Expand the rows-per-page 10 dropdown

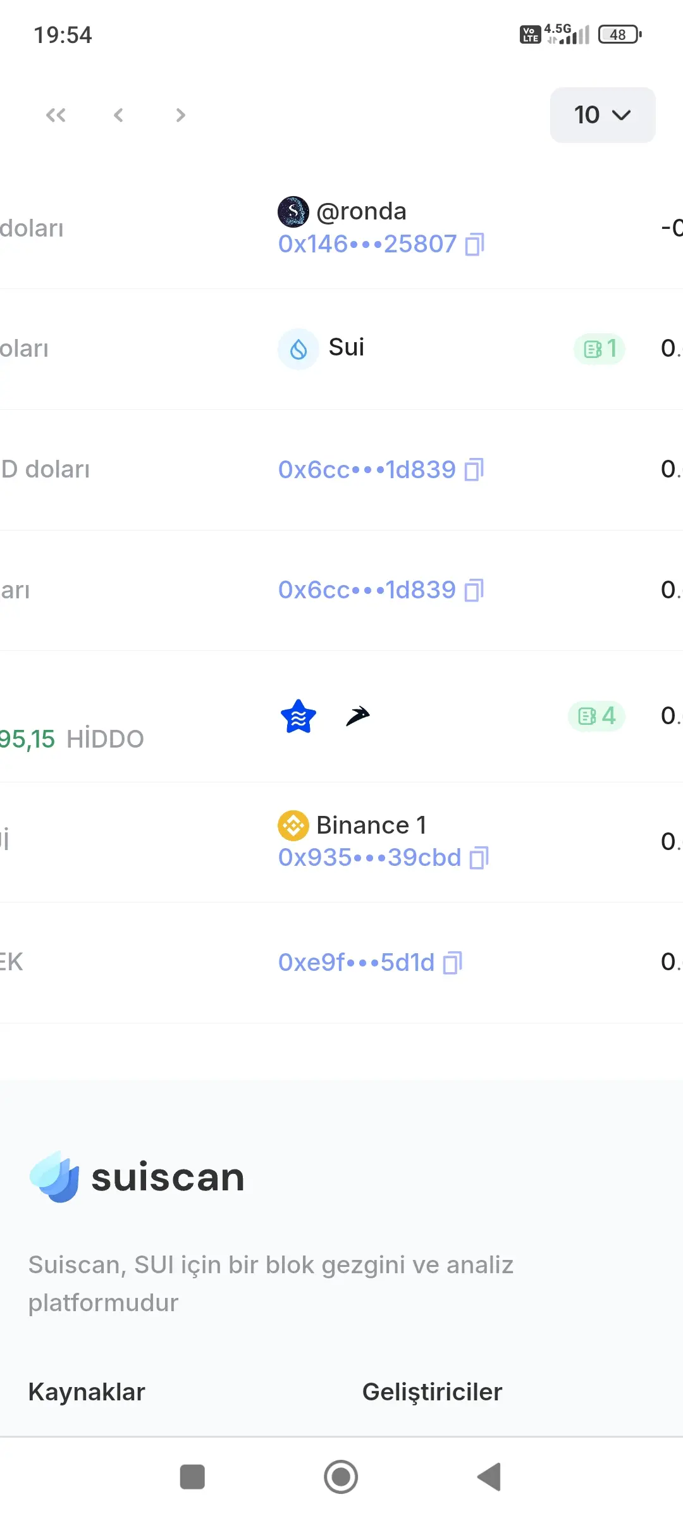603,115
